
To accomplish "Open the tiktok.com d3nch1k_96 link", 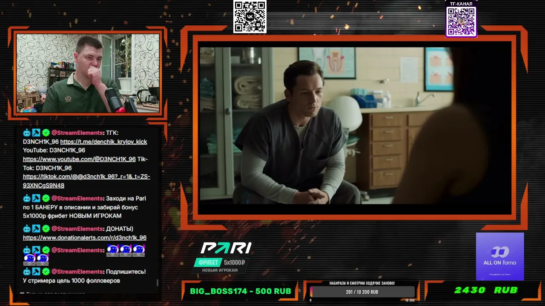I will tap(86, 181).
